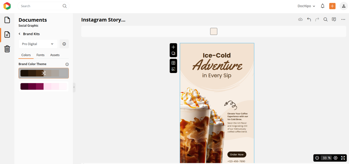
Task: Undo the last action
Action: (x=309, y=19)
